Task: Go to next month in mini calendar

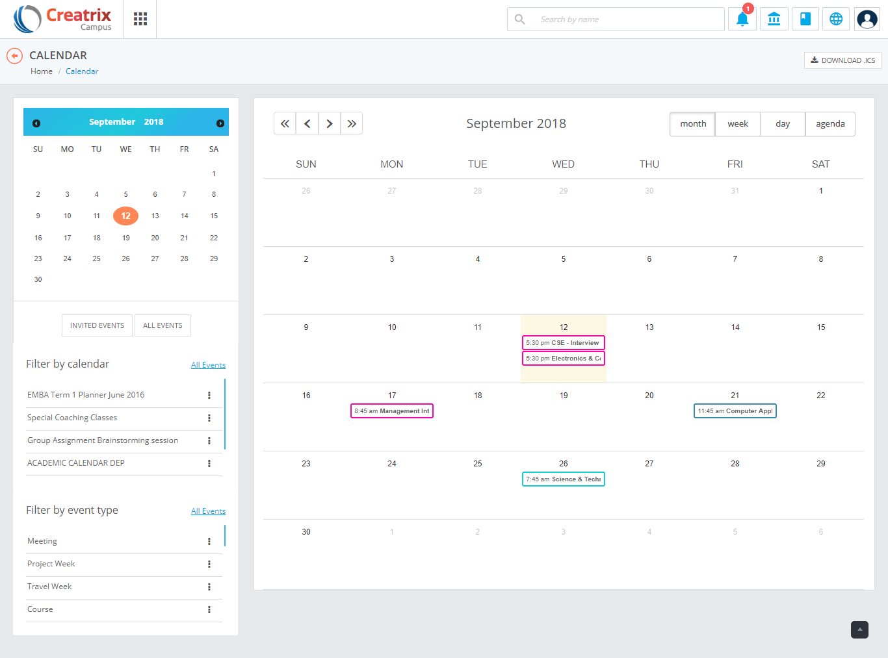Action: [220, 123]
